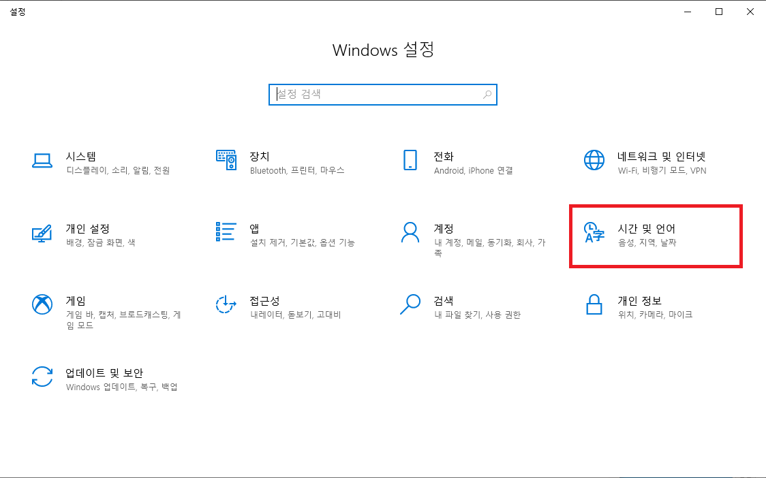Click the 개인 정보 title text

(x=639, y=301)
